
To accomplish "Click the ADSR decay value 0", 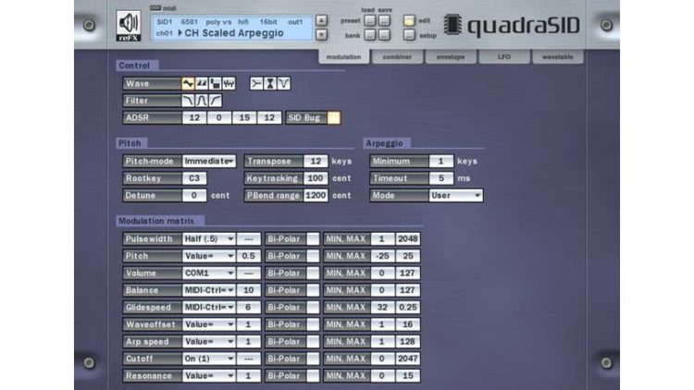I will [x=219, y=117].
